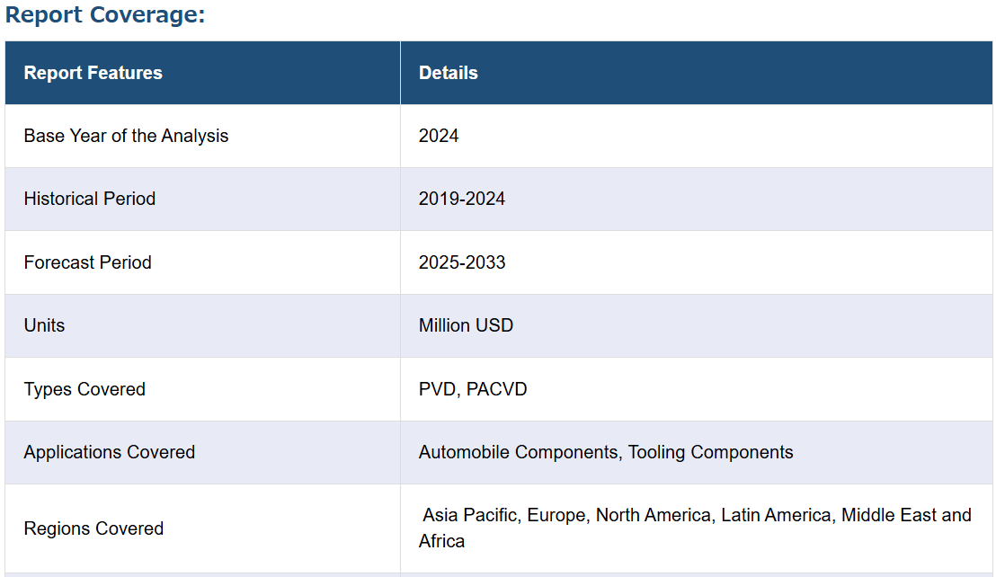Screen dimensions: 996x577
Task: Click the '2024' base year value
Action: 439,136
